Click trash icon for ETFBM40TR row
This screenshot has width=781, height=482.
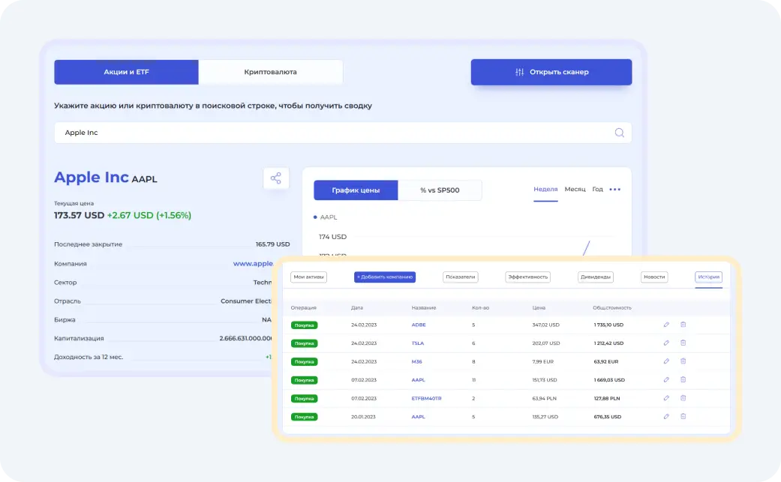(683, 398)
